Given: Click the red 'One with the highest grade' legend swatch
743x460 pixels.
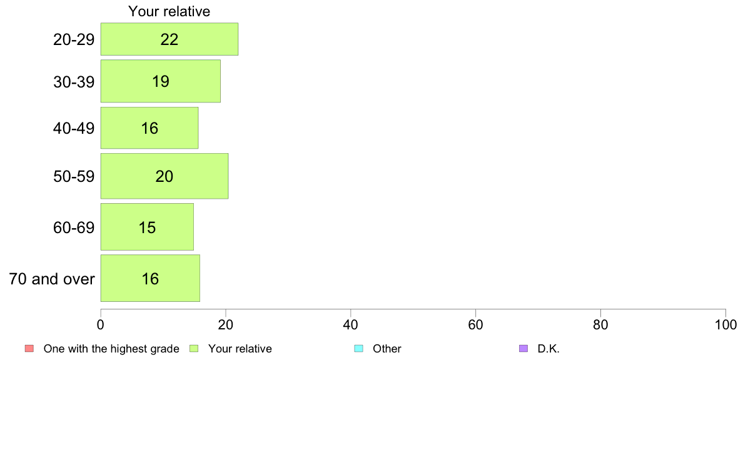Looking at the screenshot, I should (29, 349).
